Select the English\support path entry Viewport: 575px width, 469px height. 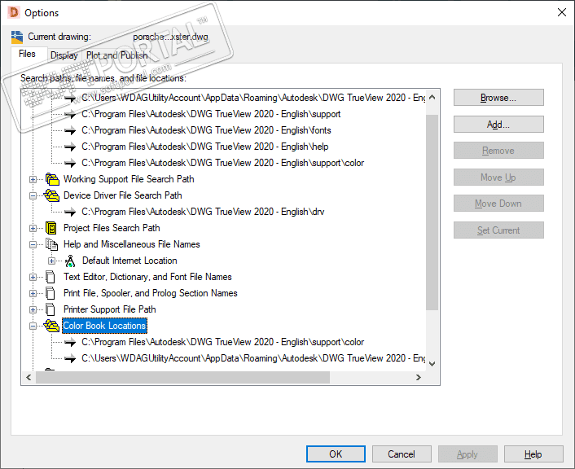pos(211,114)
